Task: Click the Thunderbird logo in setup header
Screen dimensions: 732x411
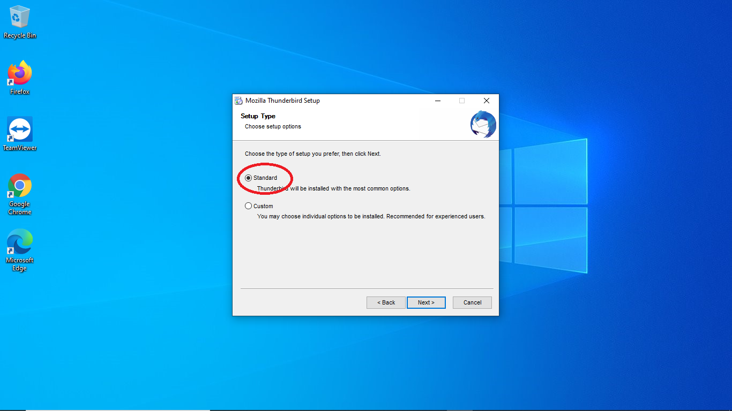Action: point(483,124)
